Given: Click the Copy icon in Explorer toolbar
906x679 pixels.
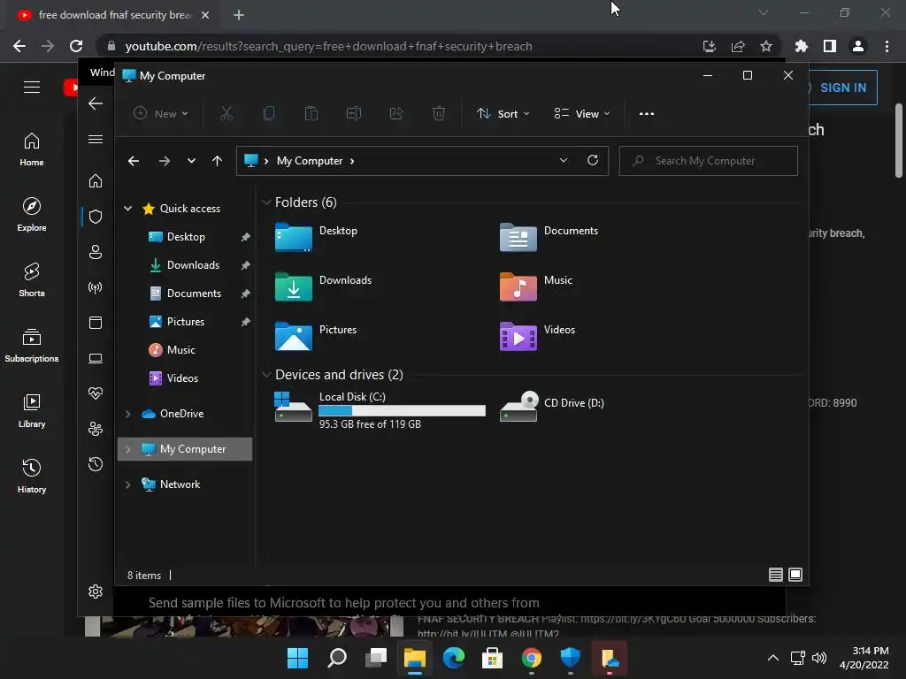Looking at the screenshot, I should (x=269, y=114).
